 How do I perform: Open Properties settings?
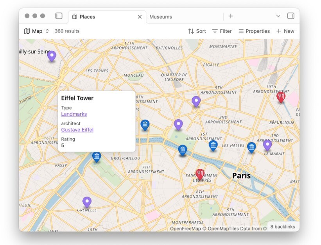tap(254, 31)
